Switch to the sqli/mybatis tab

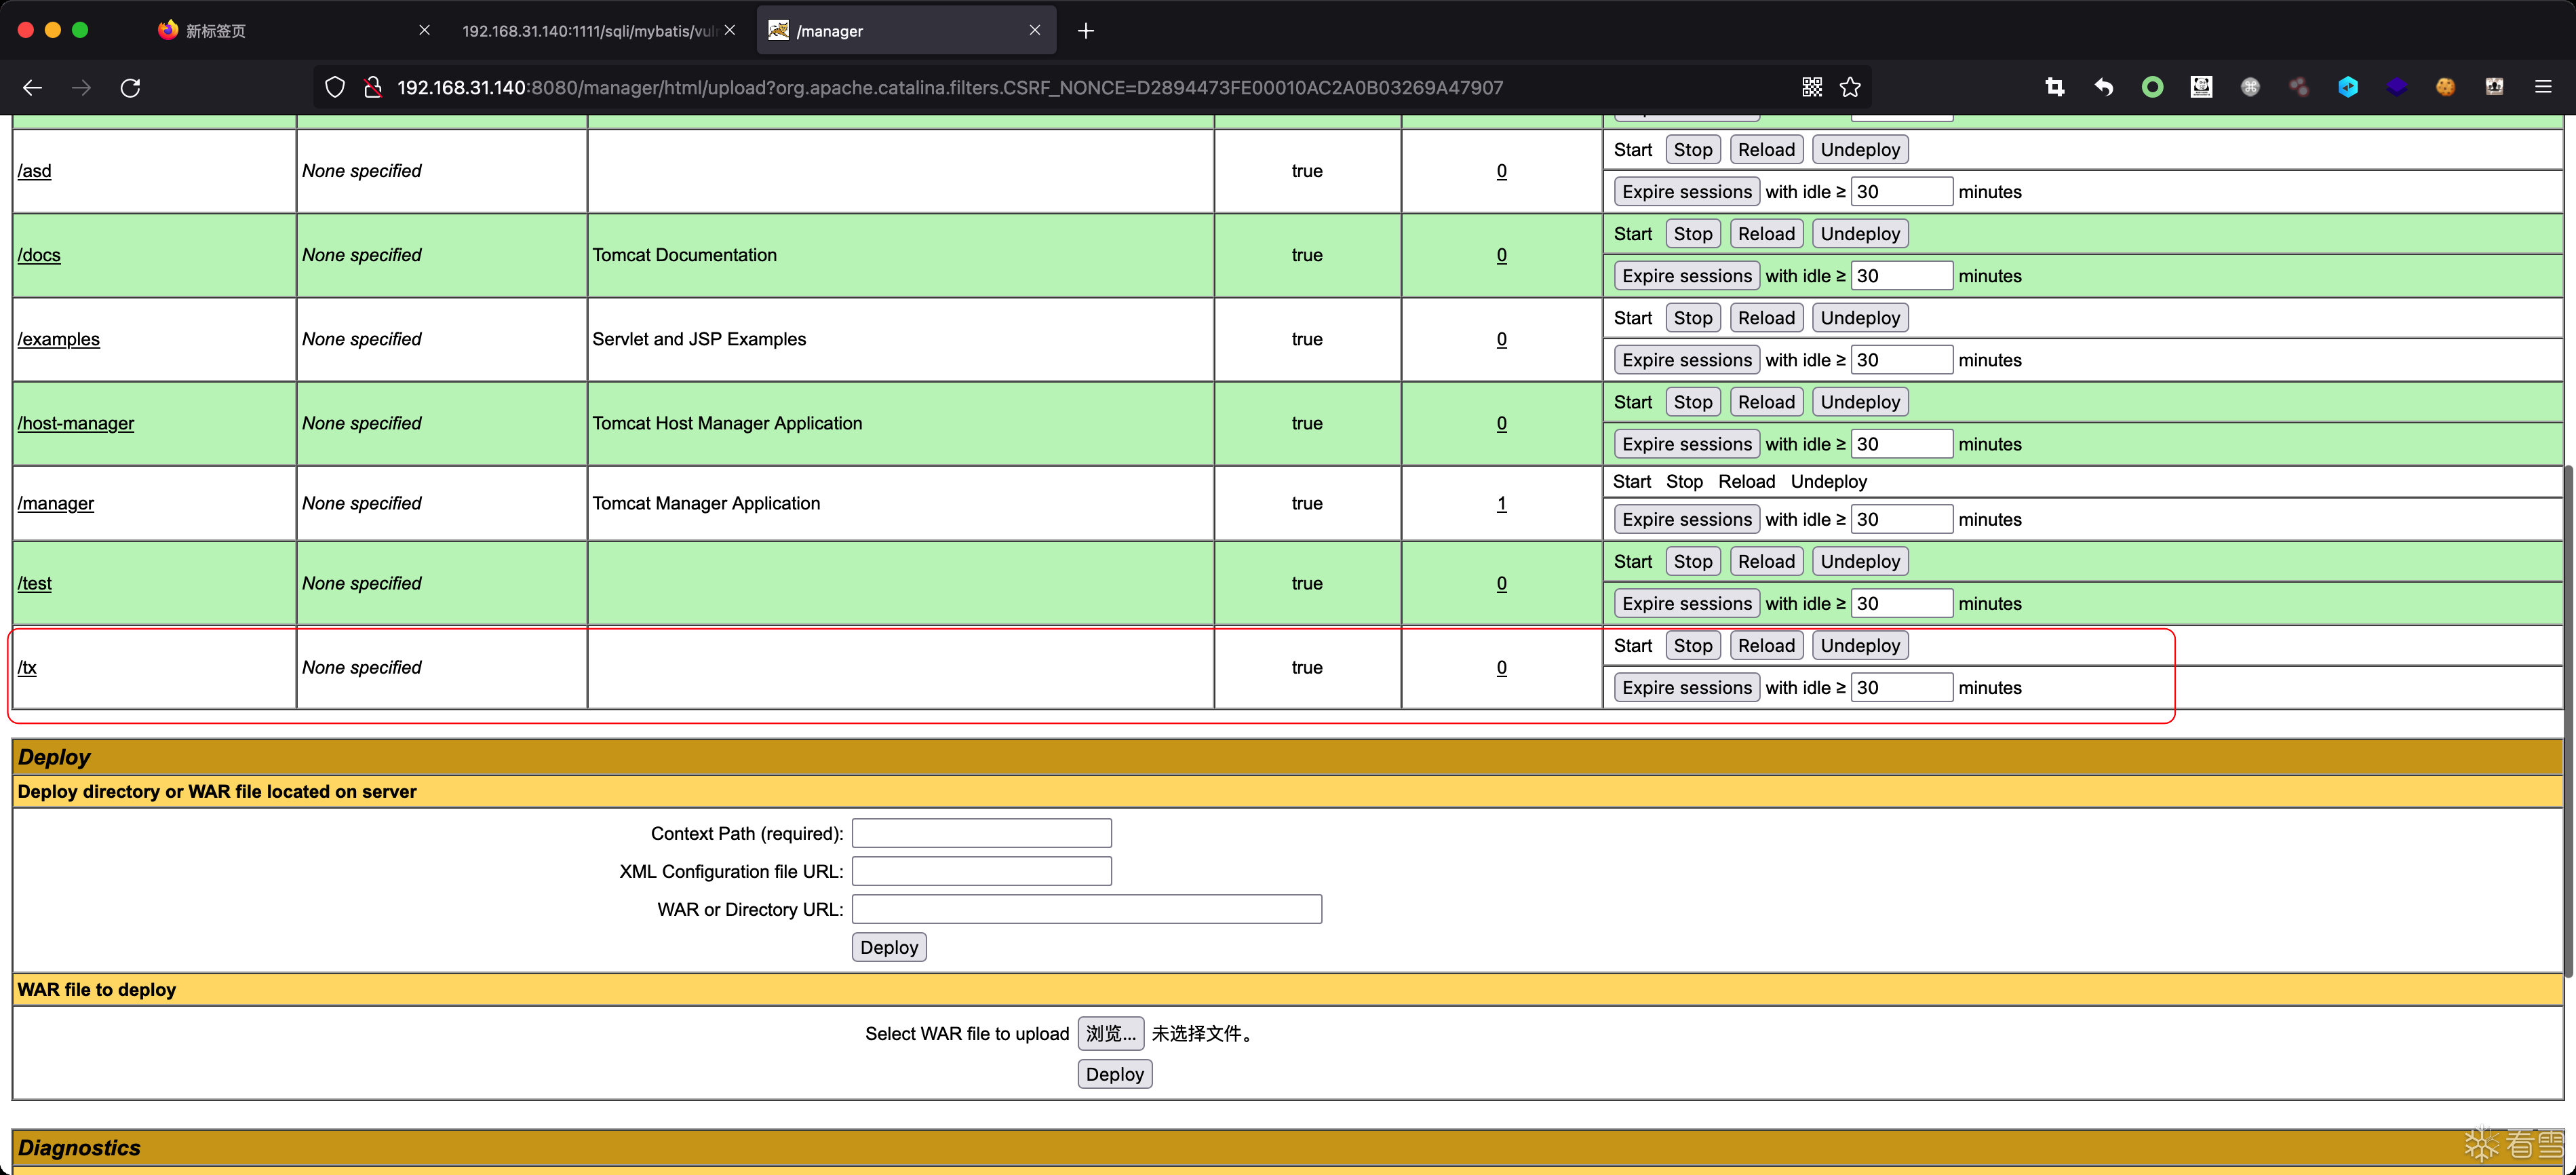590,30
